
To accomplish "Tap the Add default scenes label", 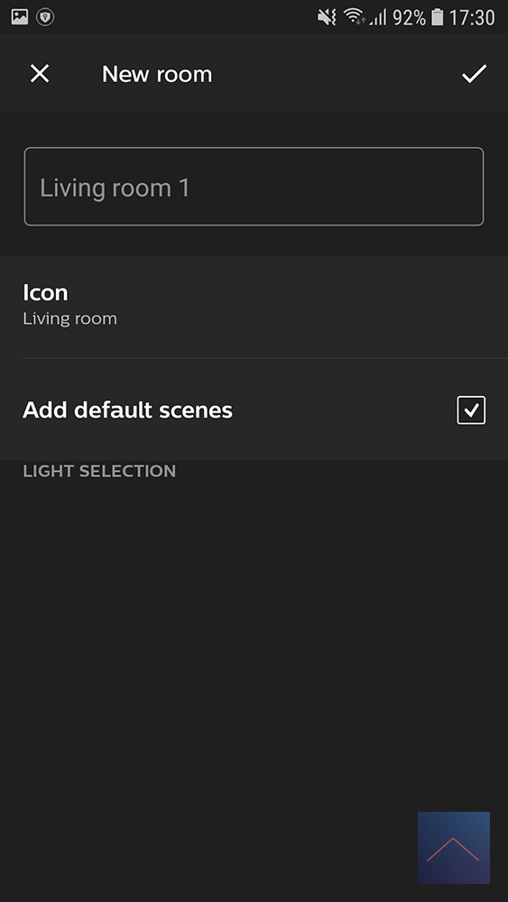I will (128, 410).
